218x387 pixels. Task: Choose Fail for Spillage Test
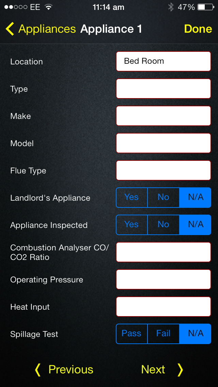tap(163, 334)
